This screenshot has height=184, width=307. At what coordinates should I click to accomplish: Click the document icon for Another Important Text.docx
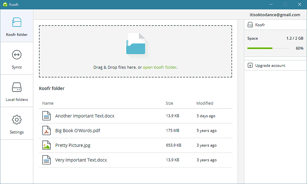[x=46, y=116]
